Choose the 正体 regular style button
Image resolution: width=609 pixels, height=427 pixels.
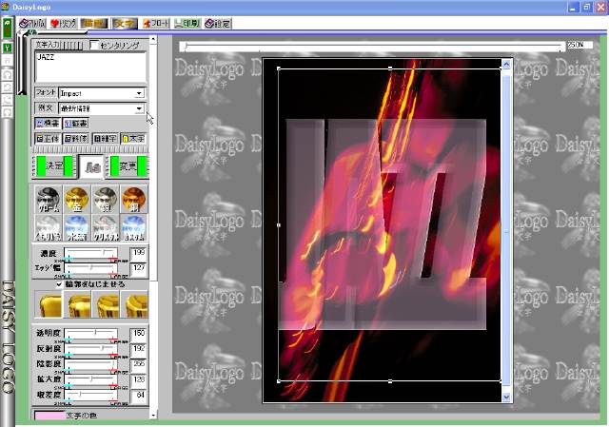[48, 138]
